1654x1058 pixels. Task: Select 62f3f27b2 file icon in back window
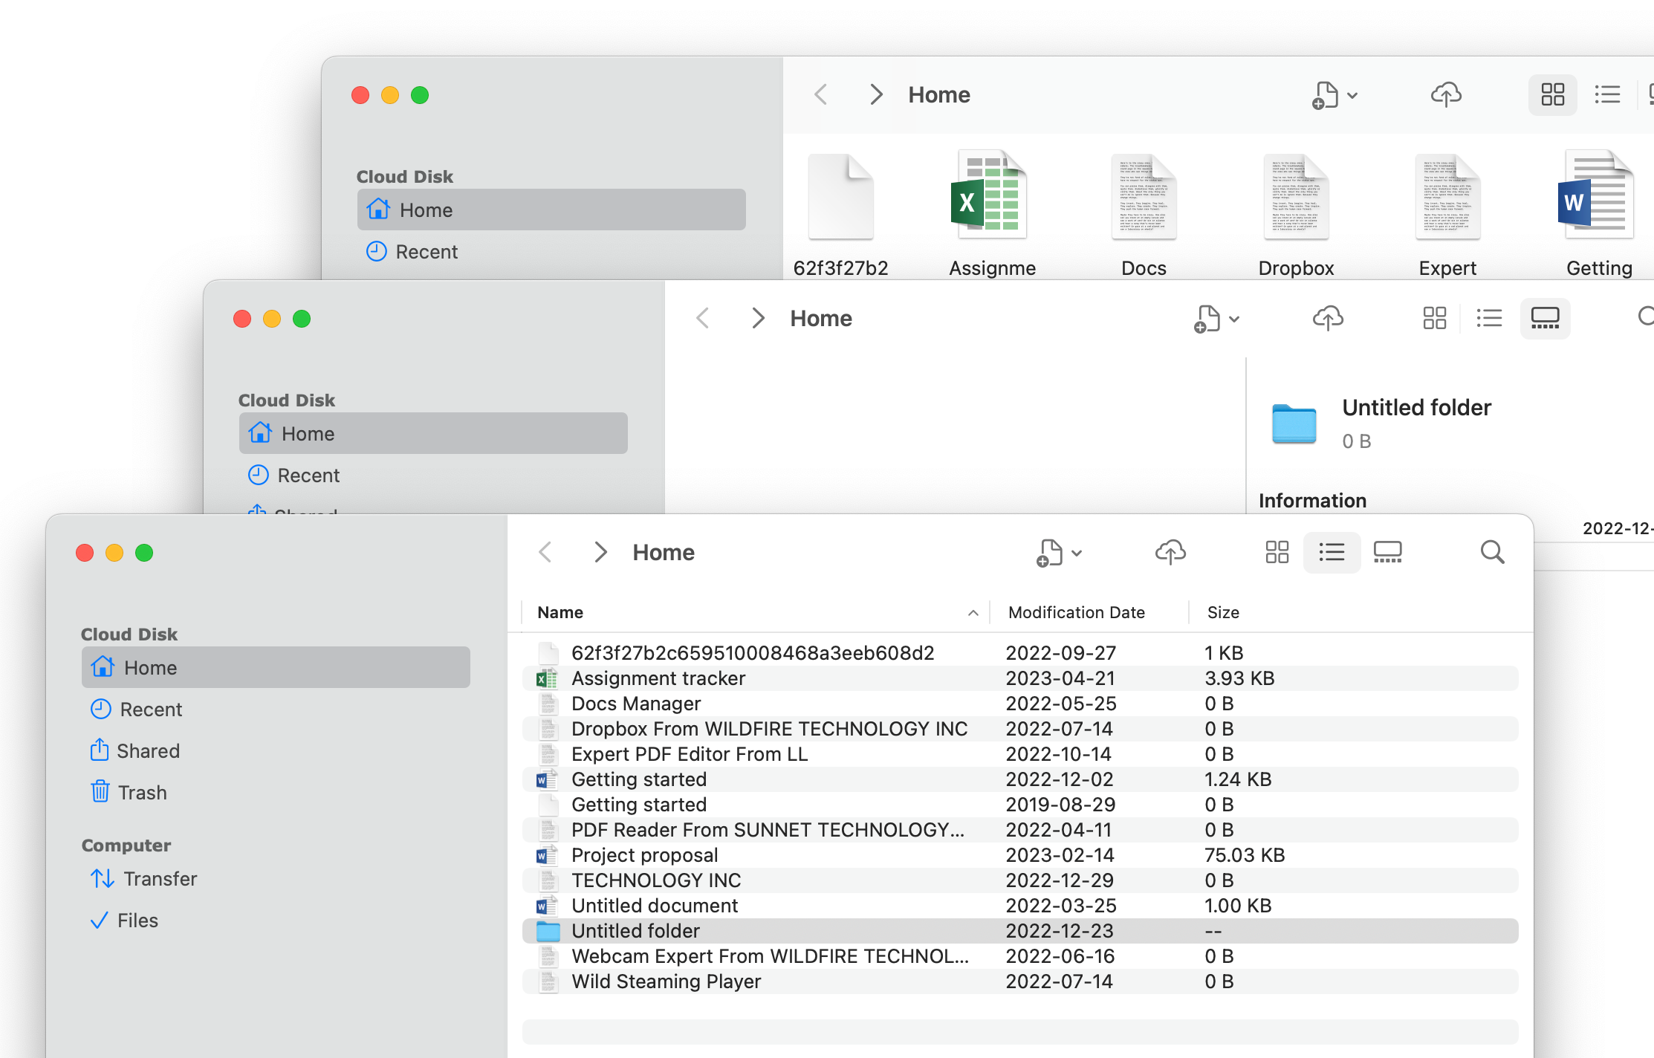pos(840,197)
